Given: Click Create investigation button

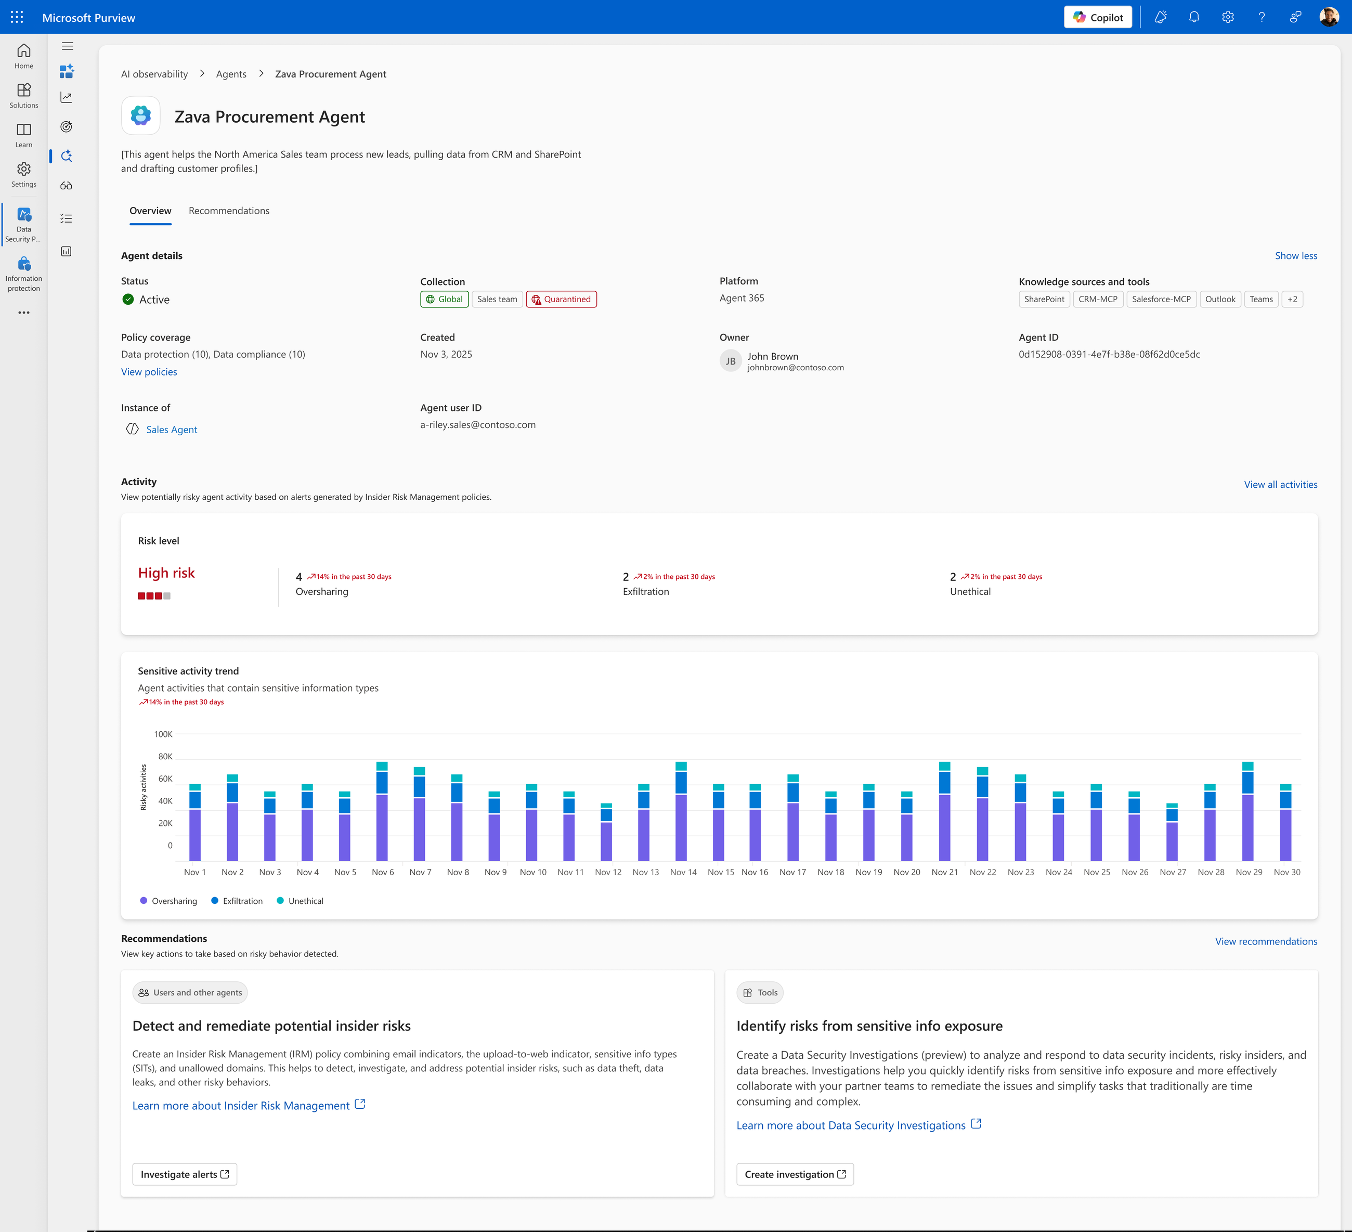Looking at the screenshot, I should (795, 1174).
